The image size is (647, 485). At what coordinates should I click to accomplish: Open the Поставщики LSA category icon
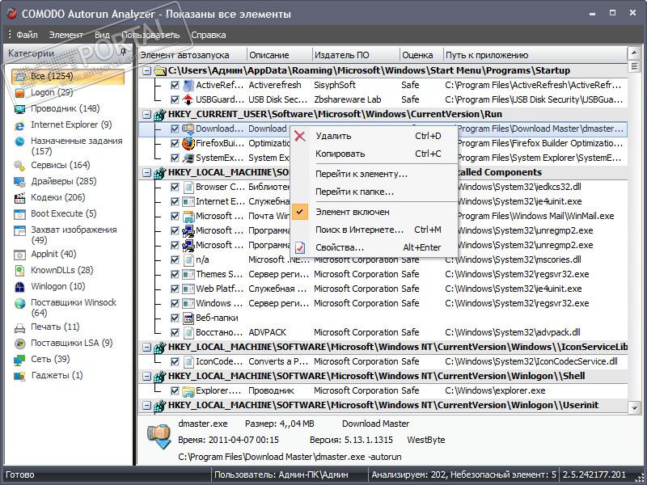(19, 344)
